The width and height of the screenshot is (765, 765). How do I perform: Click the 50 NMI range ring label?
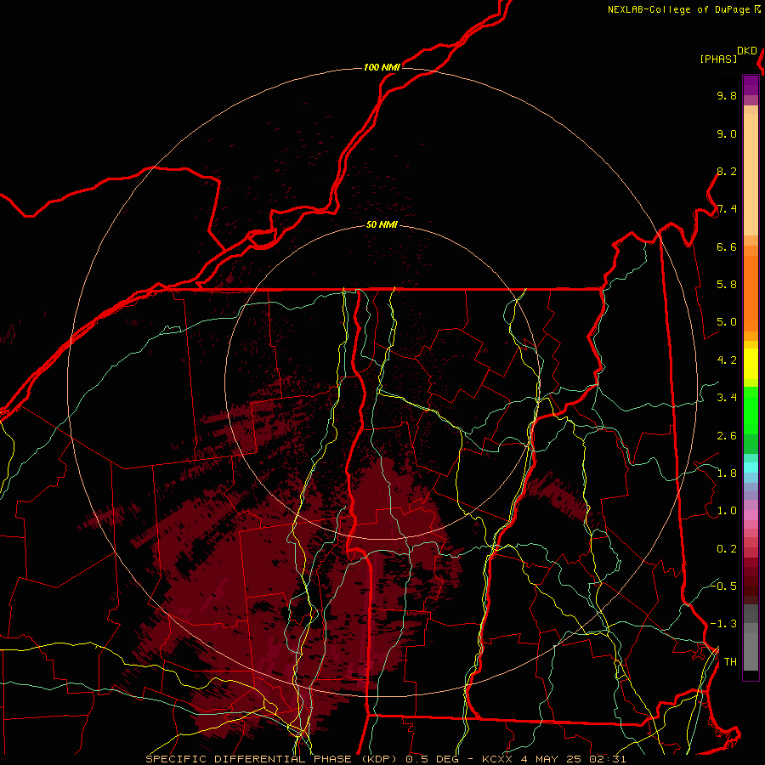pos(382,224)
